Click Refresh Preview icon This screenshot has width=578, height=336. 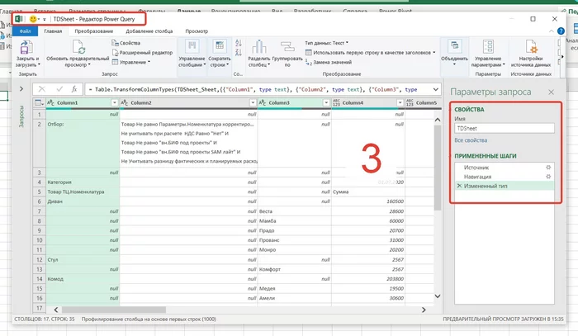coord(78,48)
